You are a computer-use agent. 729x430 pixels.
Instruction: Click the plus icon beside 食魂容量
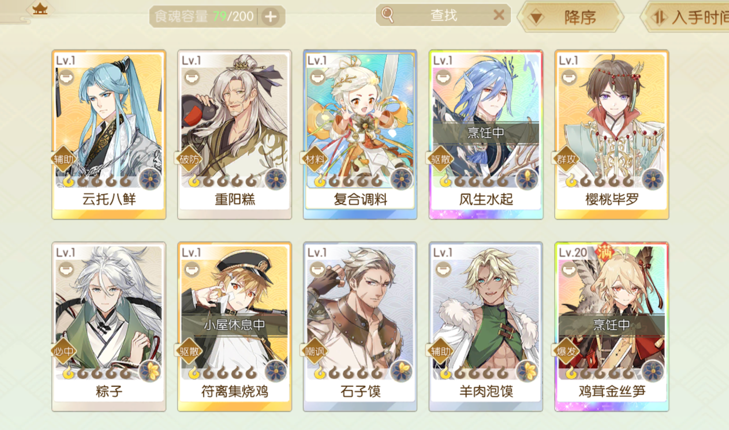click(271, 17)
